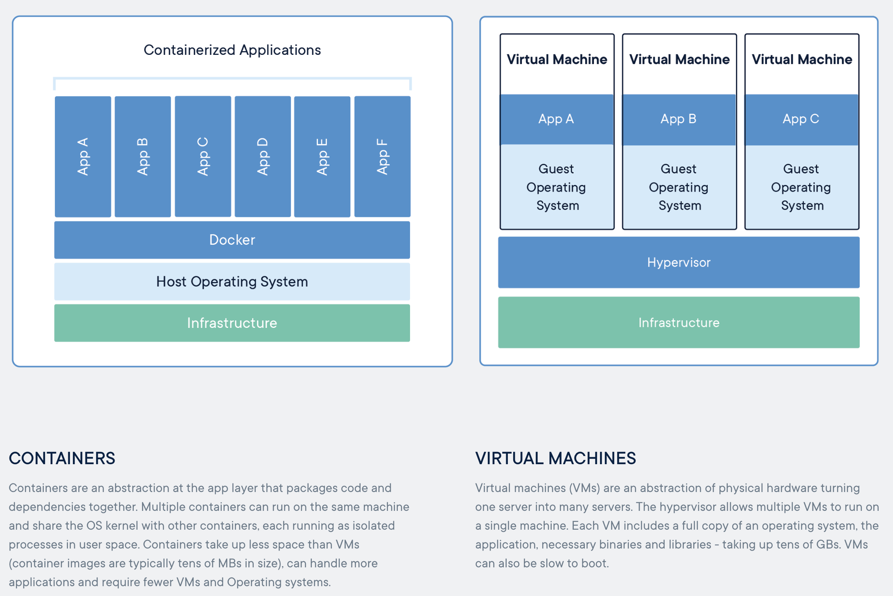Click App B inside second Virtual Machine
Viewport: 893px width, 596px height.
[x=679, y=119]
